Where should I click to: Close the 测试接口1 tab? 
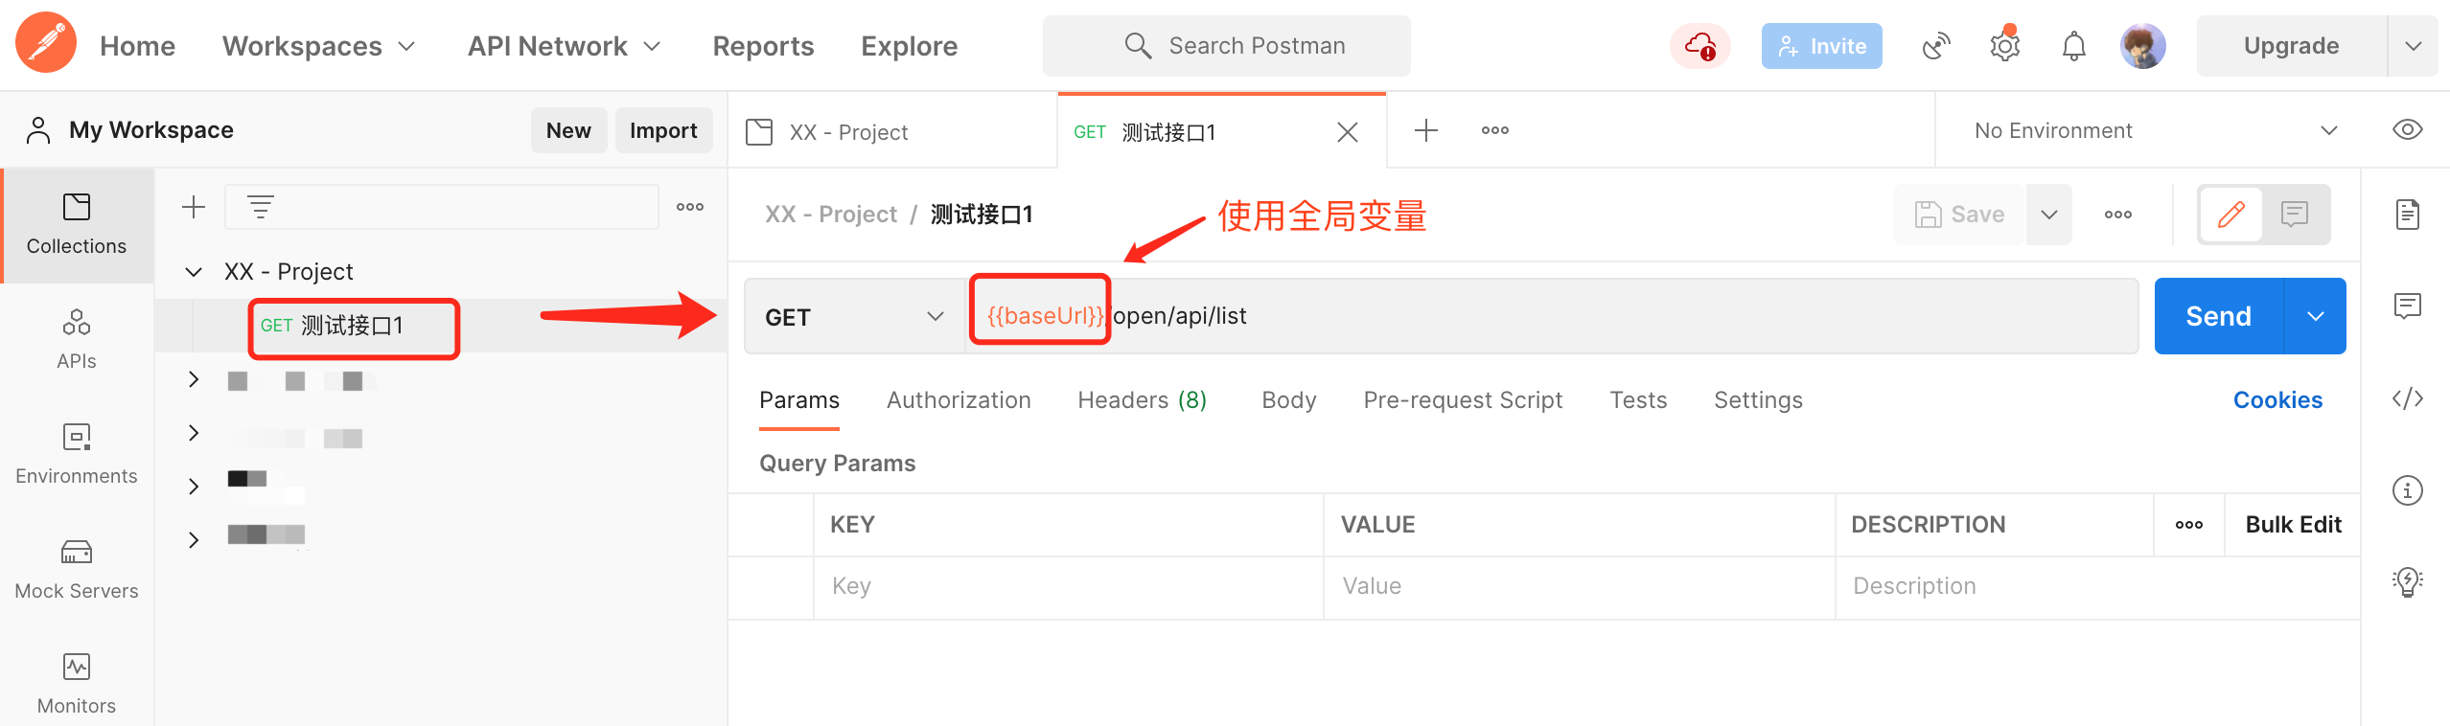pyautogui.click(x=1348, y=132)
